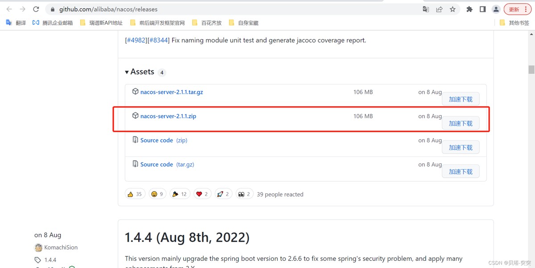
Task: Open the 瑞谱斯API地址 bookmark folder
Action: tap(101, 23)
